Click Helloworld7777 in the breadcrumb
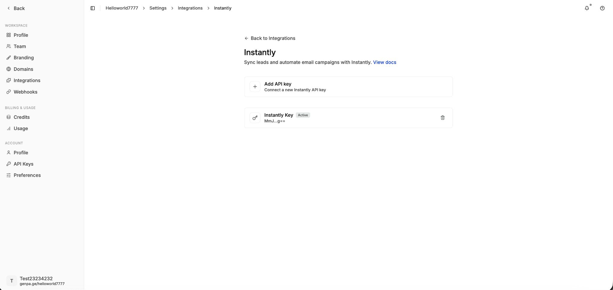Screen dimensions: 613x290 122,8
